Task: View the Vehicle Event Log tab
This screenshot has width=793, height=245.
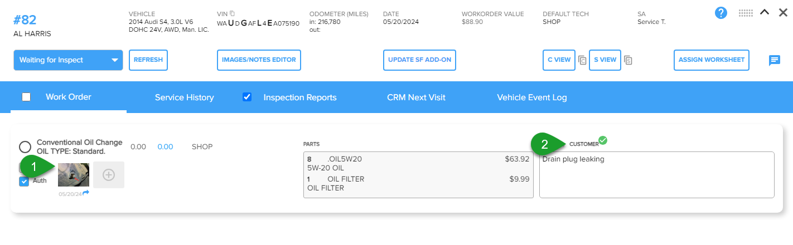Action: pyautogui.click(x=532, y=97)
